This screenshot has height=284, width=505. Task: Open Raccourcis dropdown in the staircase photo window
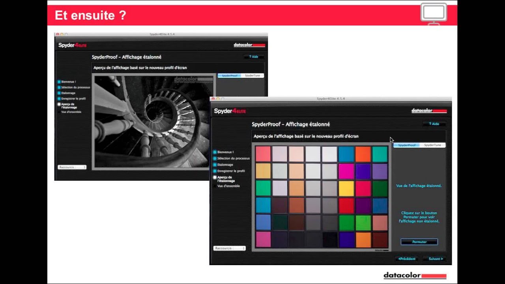tap(72, 167)
